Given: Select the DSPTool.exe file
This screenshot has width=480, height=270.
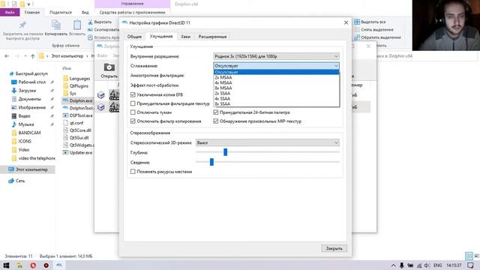Looking at the screenshot, I should 78,115.
